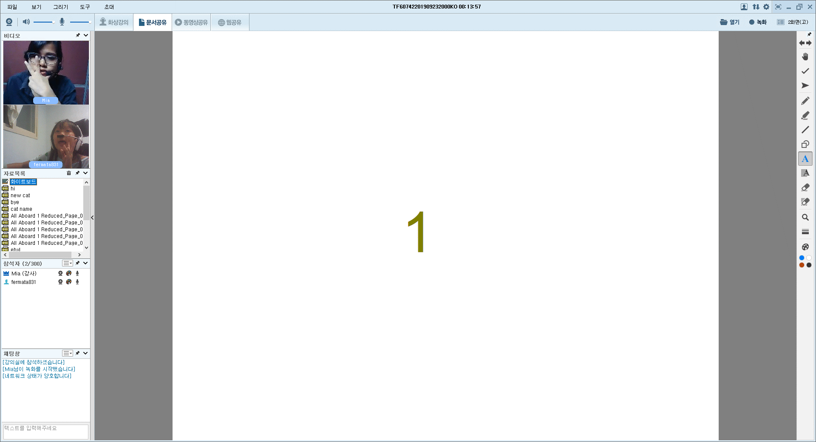Open the magnifier zoom tool

tap(805, 217)
